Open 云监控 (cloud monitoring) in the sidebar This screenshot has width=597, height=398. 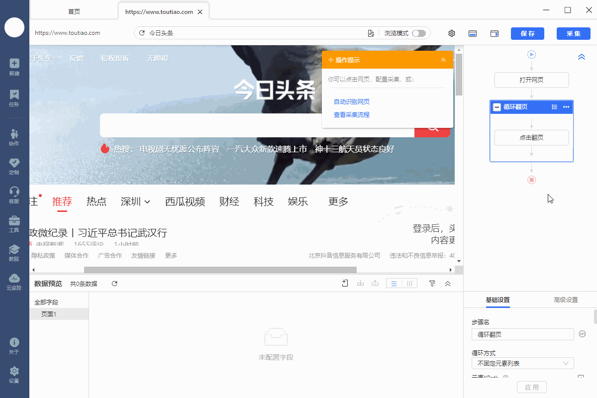click(x=14, y=282)
